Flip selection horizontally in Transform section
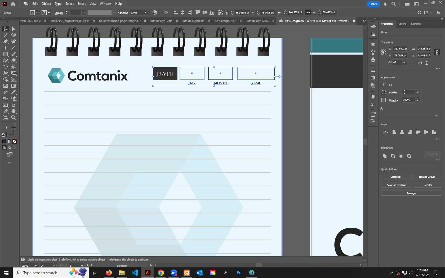This screenshot has width=445, height=278. [x=420, y=63]
